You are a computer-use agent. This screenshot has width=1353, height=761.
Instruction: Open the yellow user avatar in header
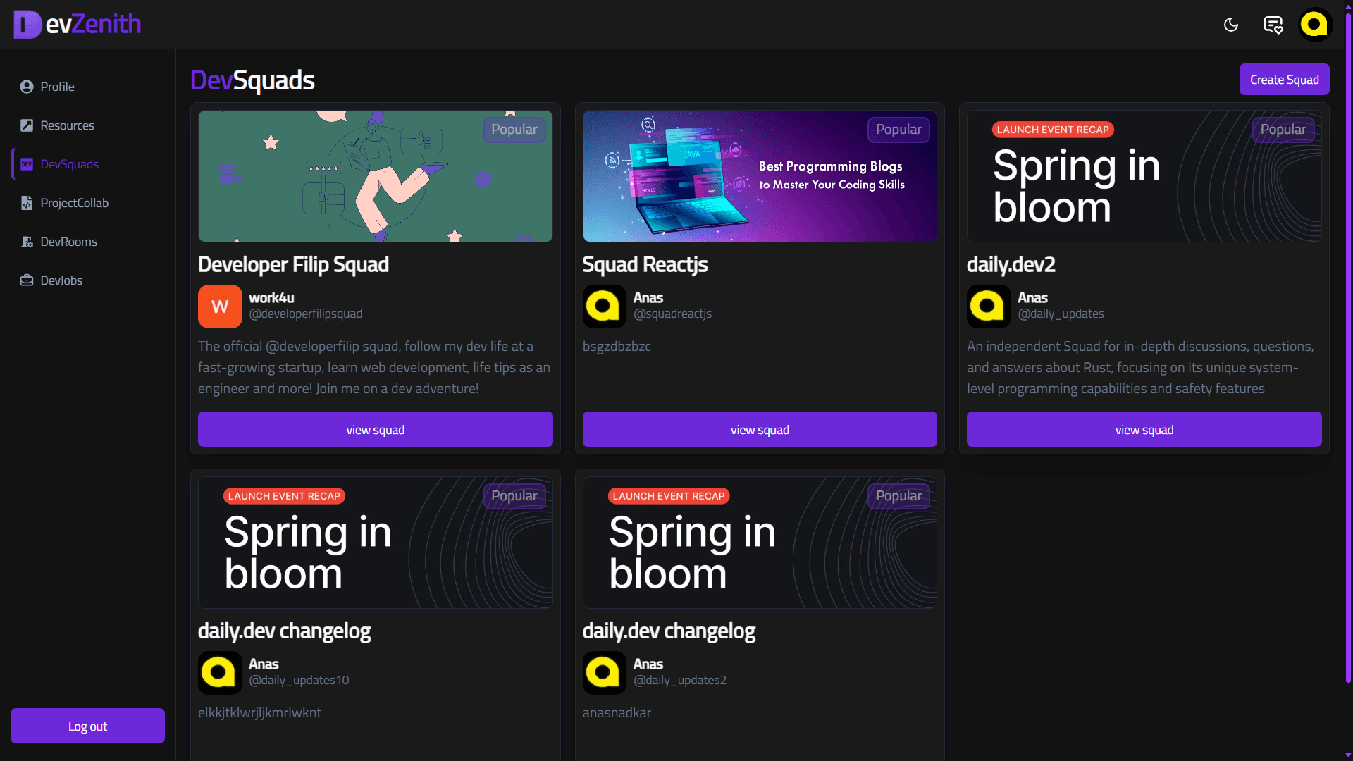(x=1314, y=25)
